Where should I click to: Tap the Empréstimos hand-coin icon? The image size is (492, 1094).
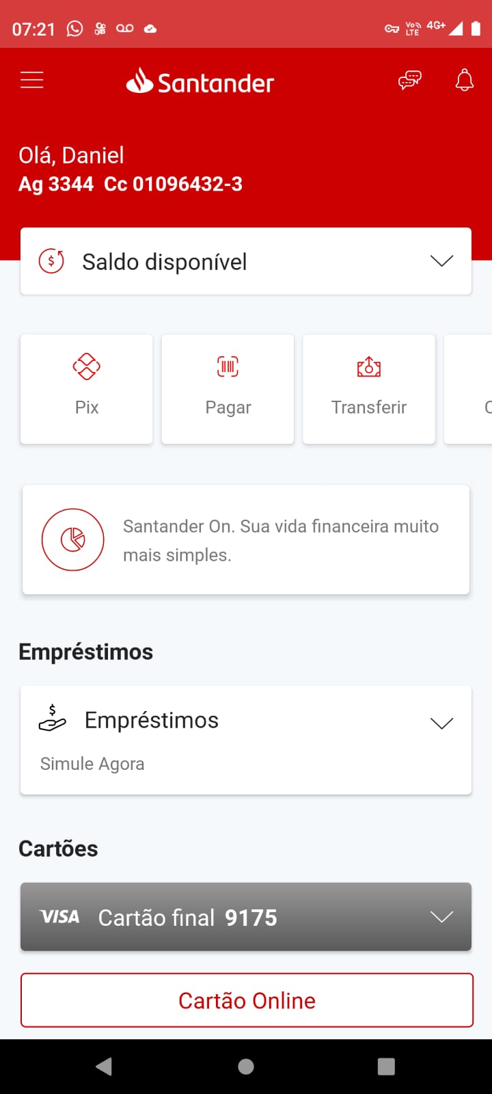(53, 719)
